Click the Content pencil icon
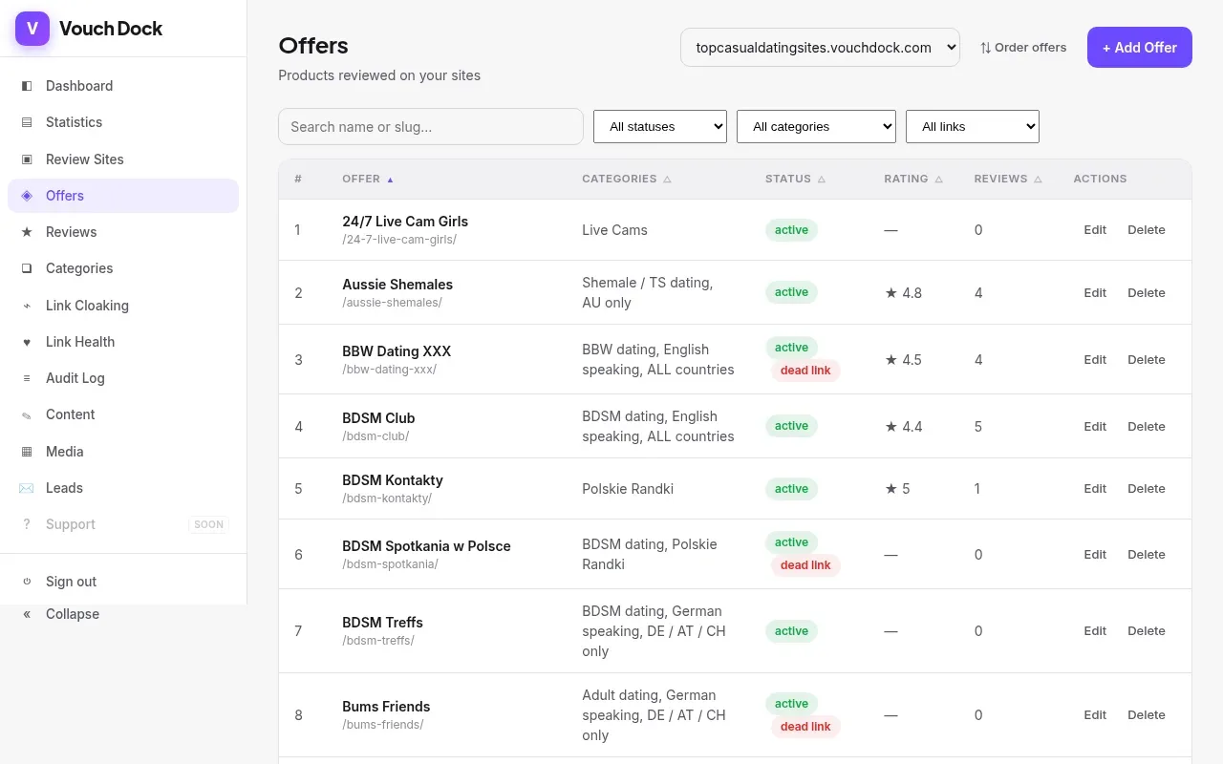The image size is (1223, 764). click(27, 414)
